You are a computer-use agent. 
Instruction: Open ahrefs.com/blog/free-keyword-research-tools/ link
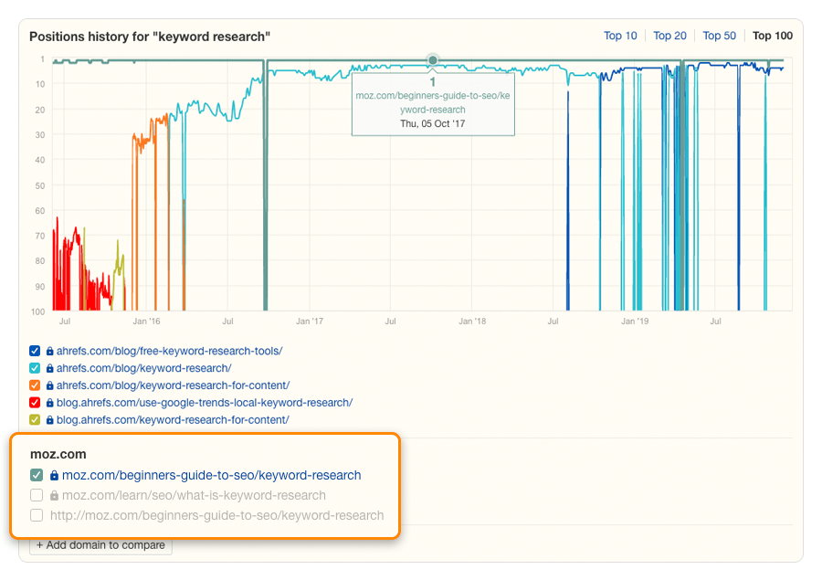(x=169, y=351)
